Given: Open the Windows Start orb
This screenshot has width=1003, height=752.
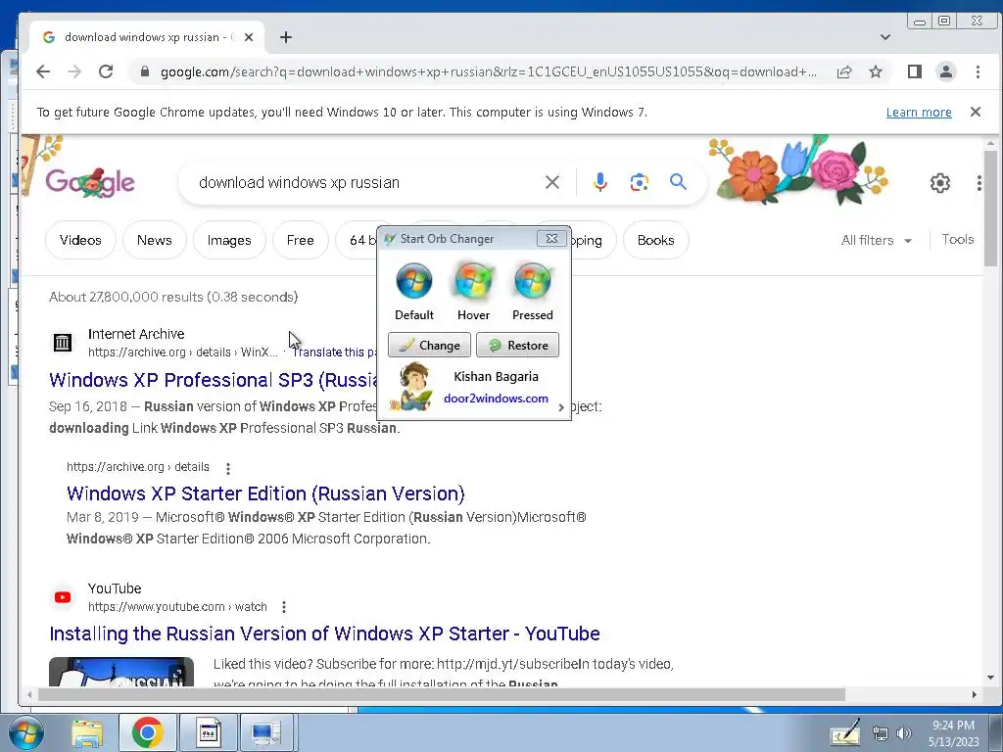Looking at the screenshot, I should (x=25, y=732).
